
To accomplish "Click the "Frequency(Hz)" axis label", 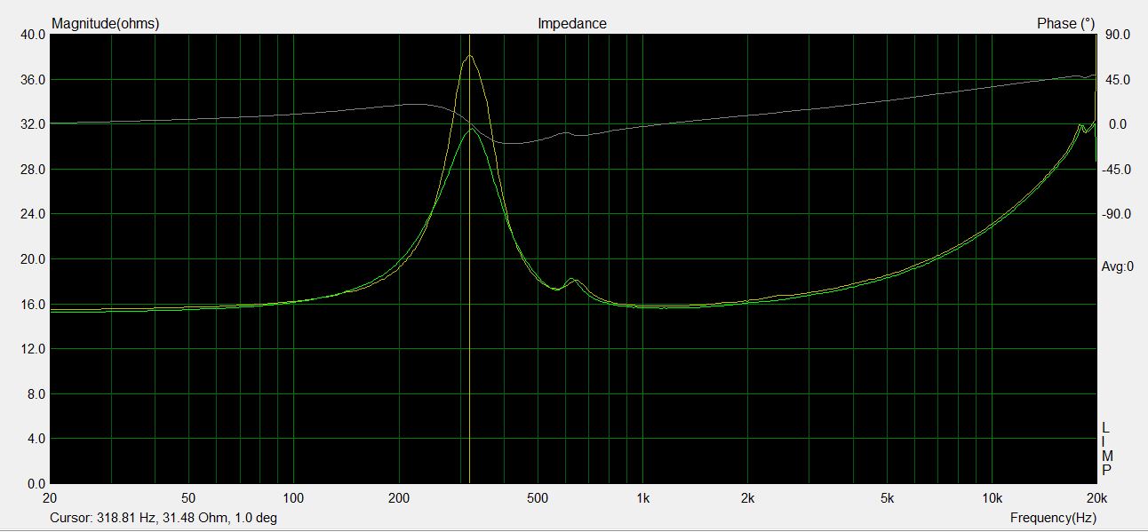I will [1053, 518].
